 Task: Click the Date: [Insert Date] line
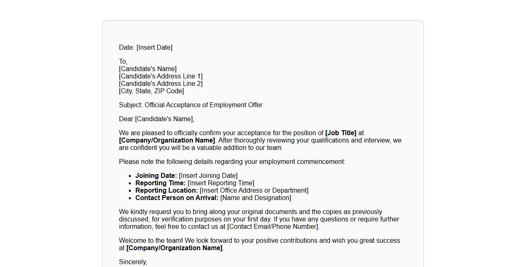pyautogui.click(x=146, y=48)
